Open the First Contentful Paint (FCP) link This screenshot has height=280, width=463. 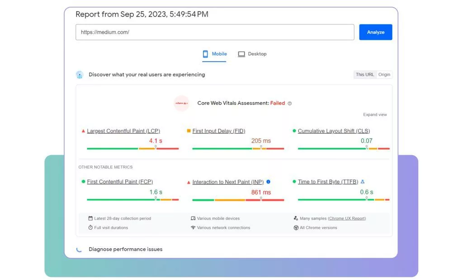click(x=120, y=182)
